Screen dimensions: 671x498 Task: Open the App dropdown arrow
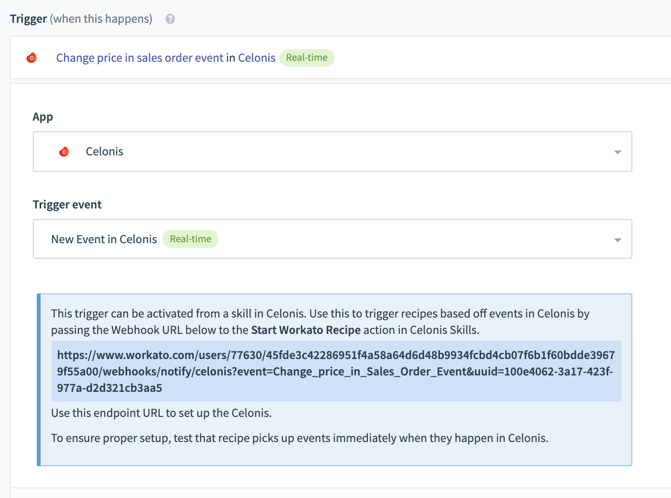pyautogui.click(x=617, y=152)
